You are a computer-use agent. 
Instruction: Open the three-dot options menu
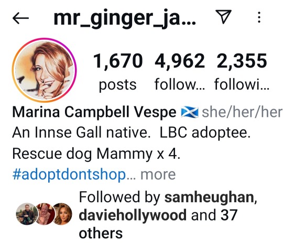259,17
